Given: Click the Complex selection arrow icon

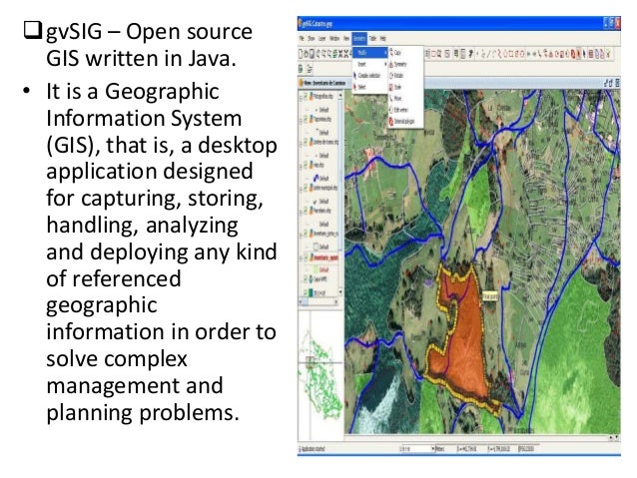Looking at the screenshot, I should tap(355, 76).
